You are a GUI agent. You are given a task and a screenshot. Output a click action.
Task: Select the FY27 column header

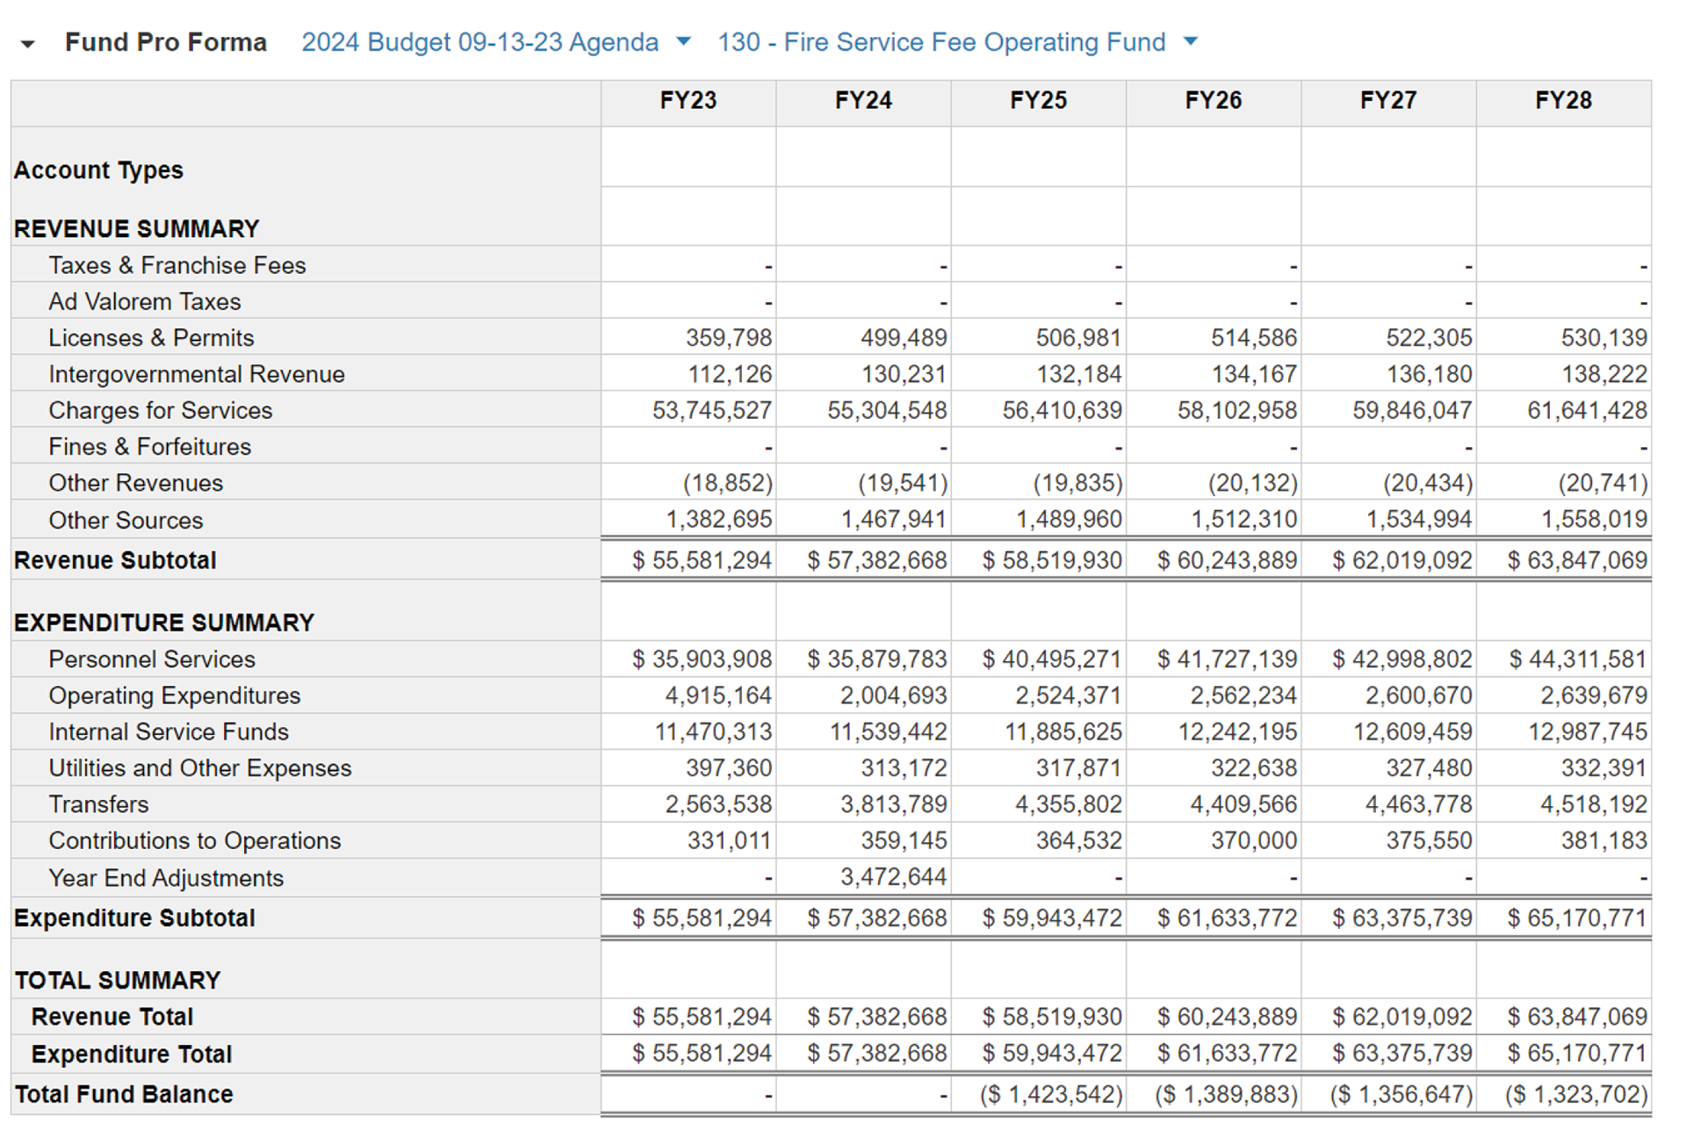[1387, 101]
